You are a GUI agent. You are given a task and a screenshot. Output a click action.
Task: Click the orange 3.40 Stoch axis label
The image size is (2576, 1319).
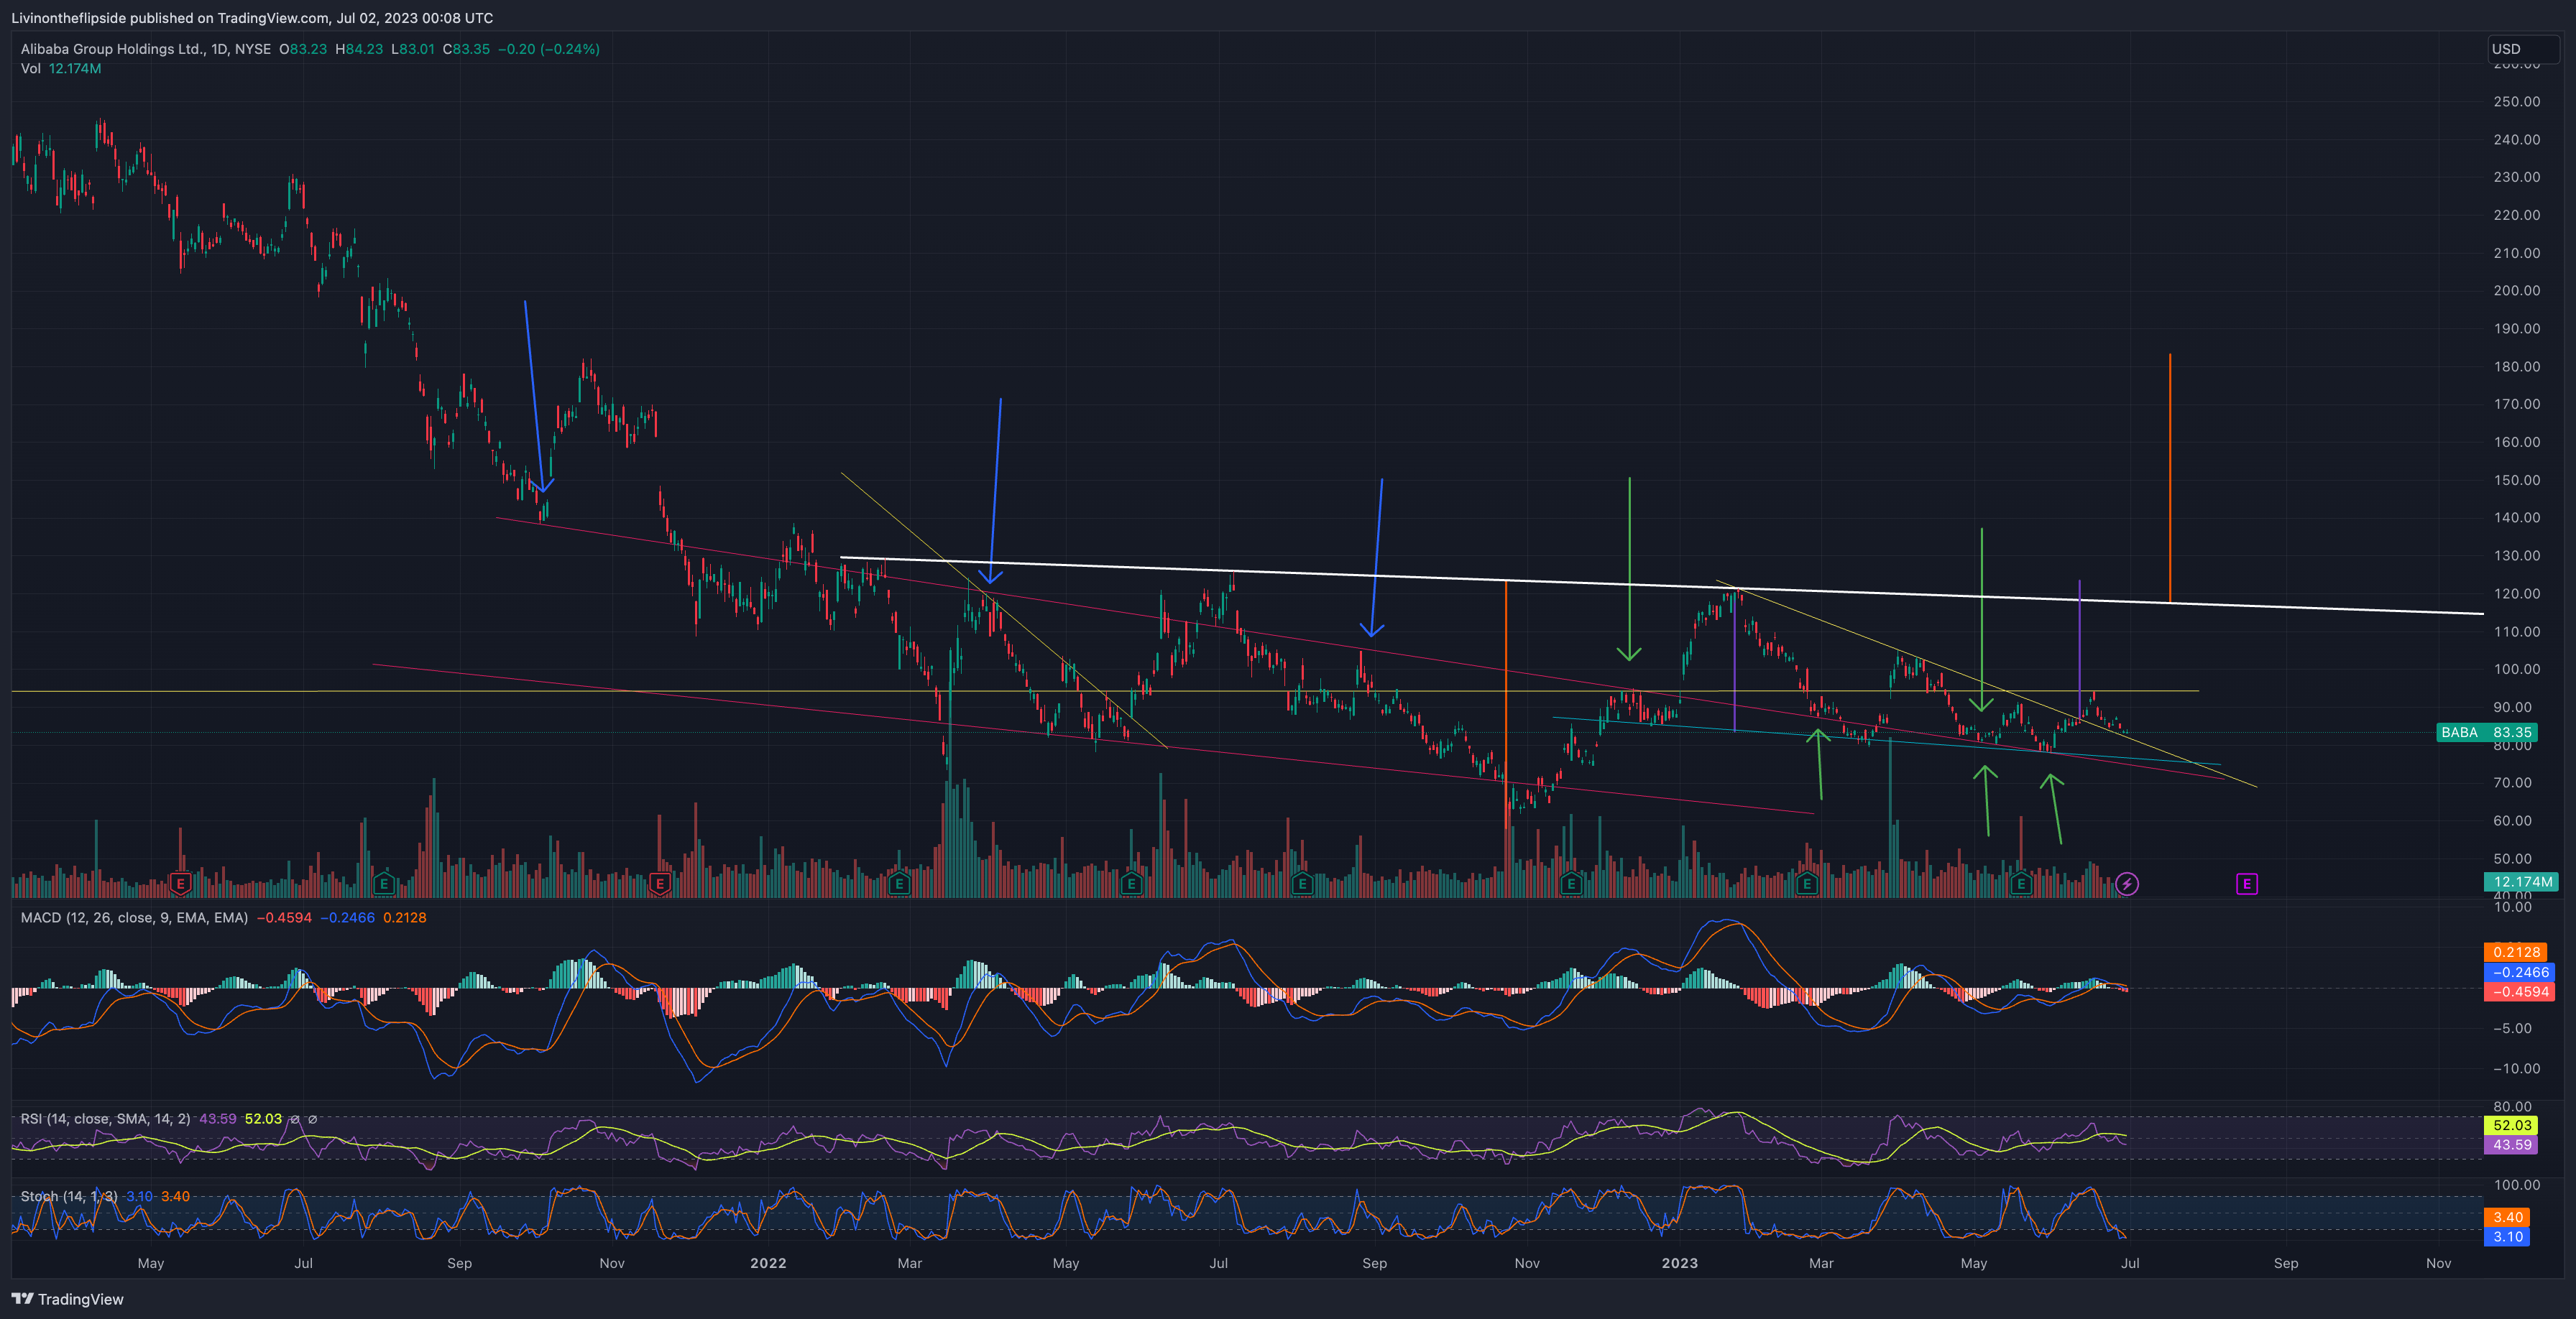point(2507,1217)
